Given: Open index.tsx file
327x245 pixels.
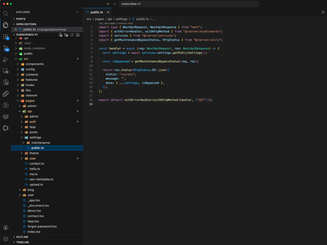Looking at the screenshot, I should click(x=47, y=232).
